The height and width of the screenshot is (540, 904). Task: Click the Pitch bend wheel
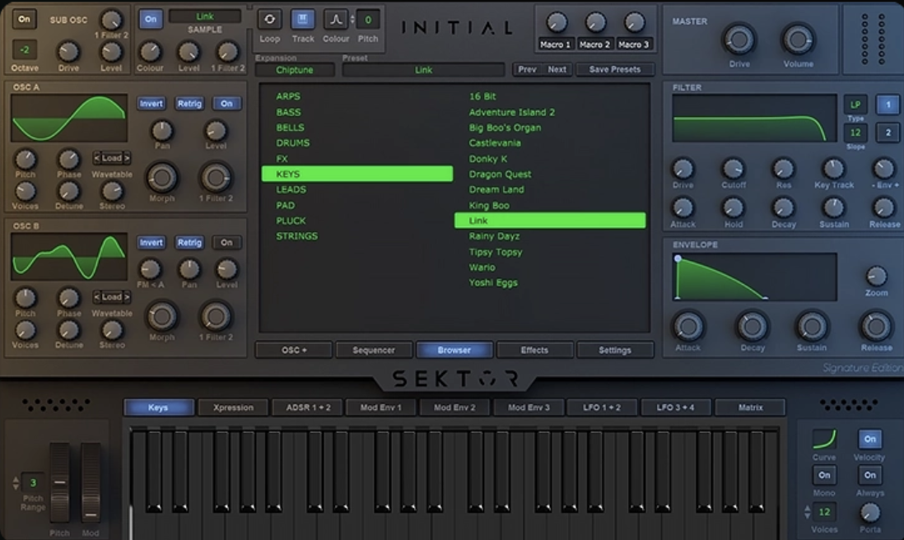coord(59,482)
